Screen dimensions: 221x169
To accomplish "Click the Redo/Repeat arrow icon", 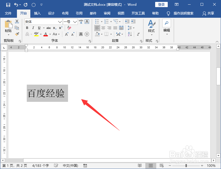I will click(25, 5).
